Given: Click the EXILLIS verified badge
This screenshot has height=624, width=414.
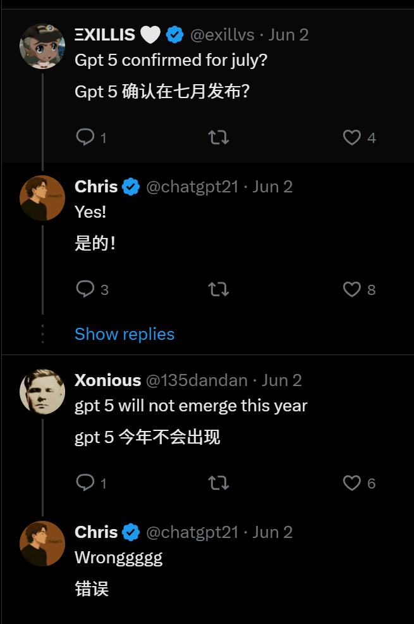Looking at the screenshot, I should pyautogui.click(x=174, y=35).
